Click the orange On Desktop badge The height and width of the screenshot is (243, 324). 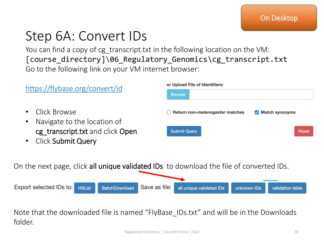pos(279,18)
